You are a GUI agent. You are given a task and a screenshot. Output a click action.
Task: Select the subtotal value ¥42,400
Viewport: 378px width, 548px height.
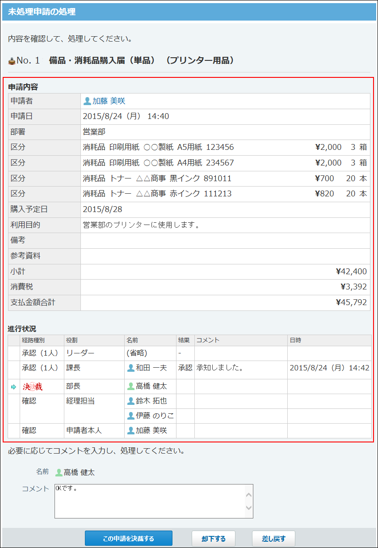(x=351, y=272)
